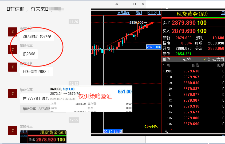Minimize the chat window
Image resolution: width=225 pixels, height=144 pixels.
125,4
